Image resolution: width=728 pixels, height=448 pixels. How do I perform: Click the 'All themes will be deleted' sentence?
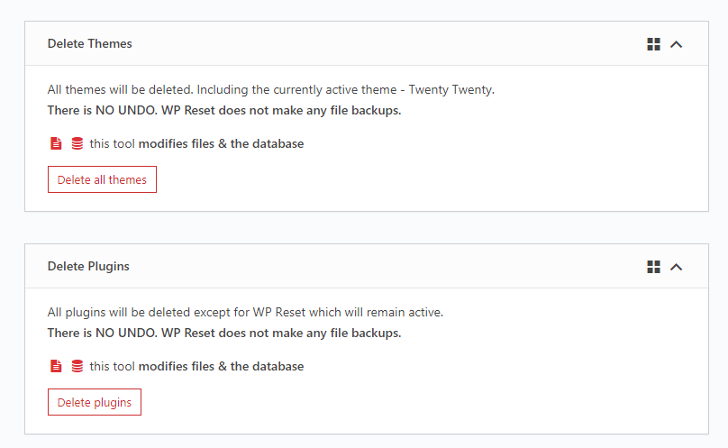(x=270, y=90)
